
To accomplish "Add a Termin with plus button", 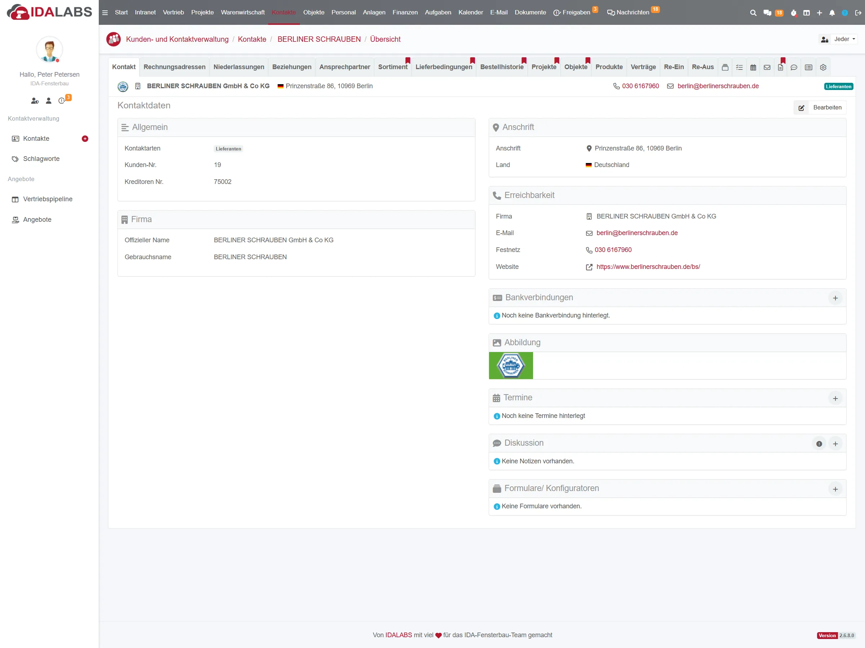I will coord(835,399).
